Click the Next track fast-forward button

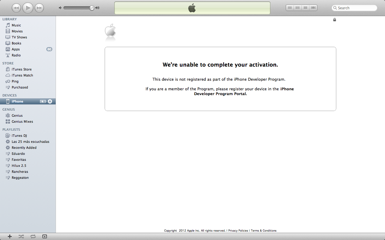[39, 8]
